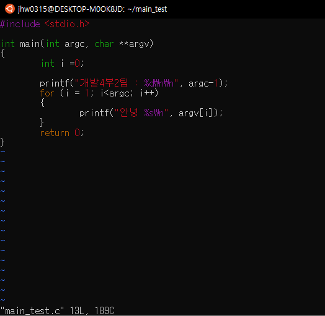Viewport: 325px width, 316px height.
Task: Click the 'return' keyword
Action: click(x=55, y=133)
